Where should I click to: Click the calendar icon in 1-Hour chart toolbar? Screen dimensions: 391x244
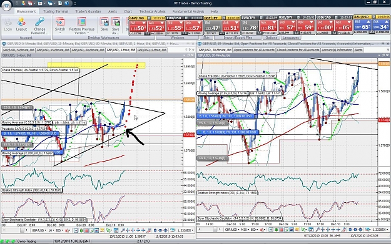116,230
